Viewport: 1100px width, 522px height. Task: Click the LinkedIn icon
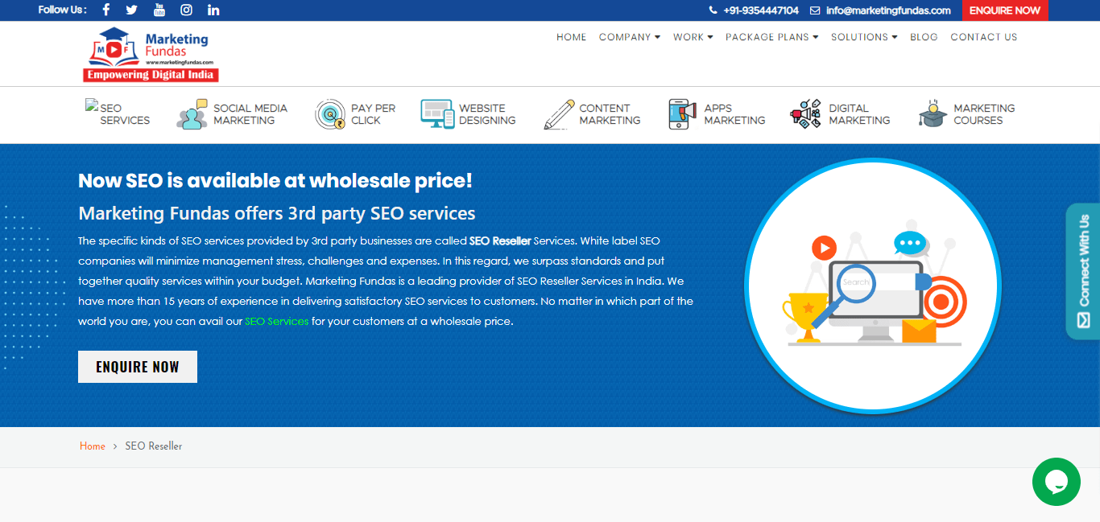(x=213, y=10)
